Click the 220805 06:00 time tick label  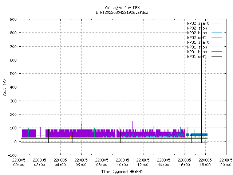click(x=81, y=163)
